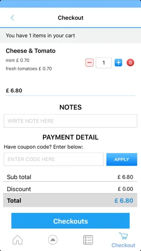This screenshot has width=141, height=251.
Task: Open the food dish menu tab
Action: tap(53, 240)
